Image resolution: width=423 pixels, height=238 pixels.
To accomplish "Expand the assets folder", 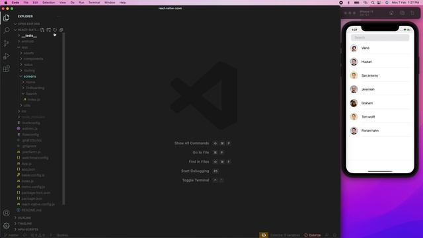I will (28, 53).
